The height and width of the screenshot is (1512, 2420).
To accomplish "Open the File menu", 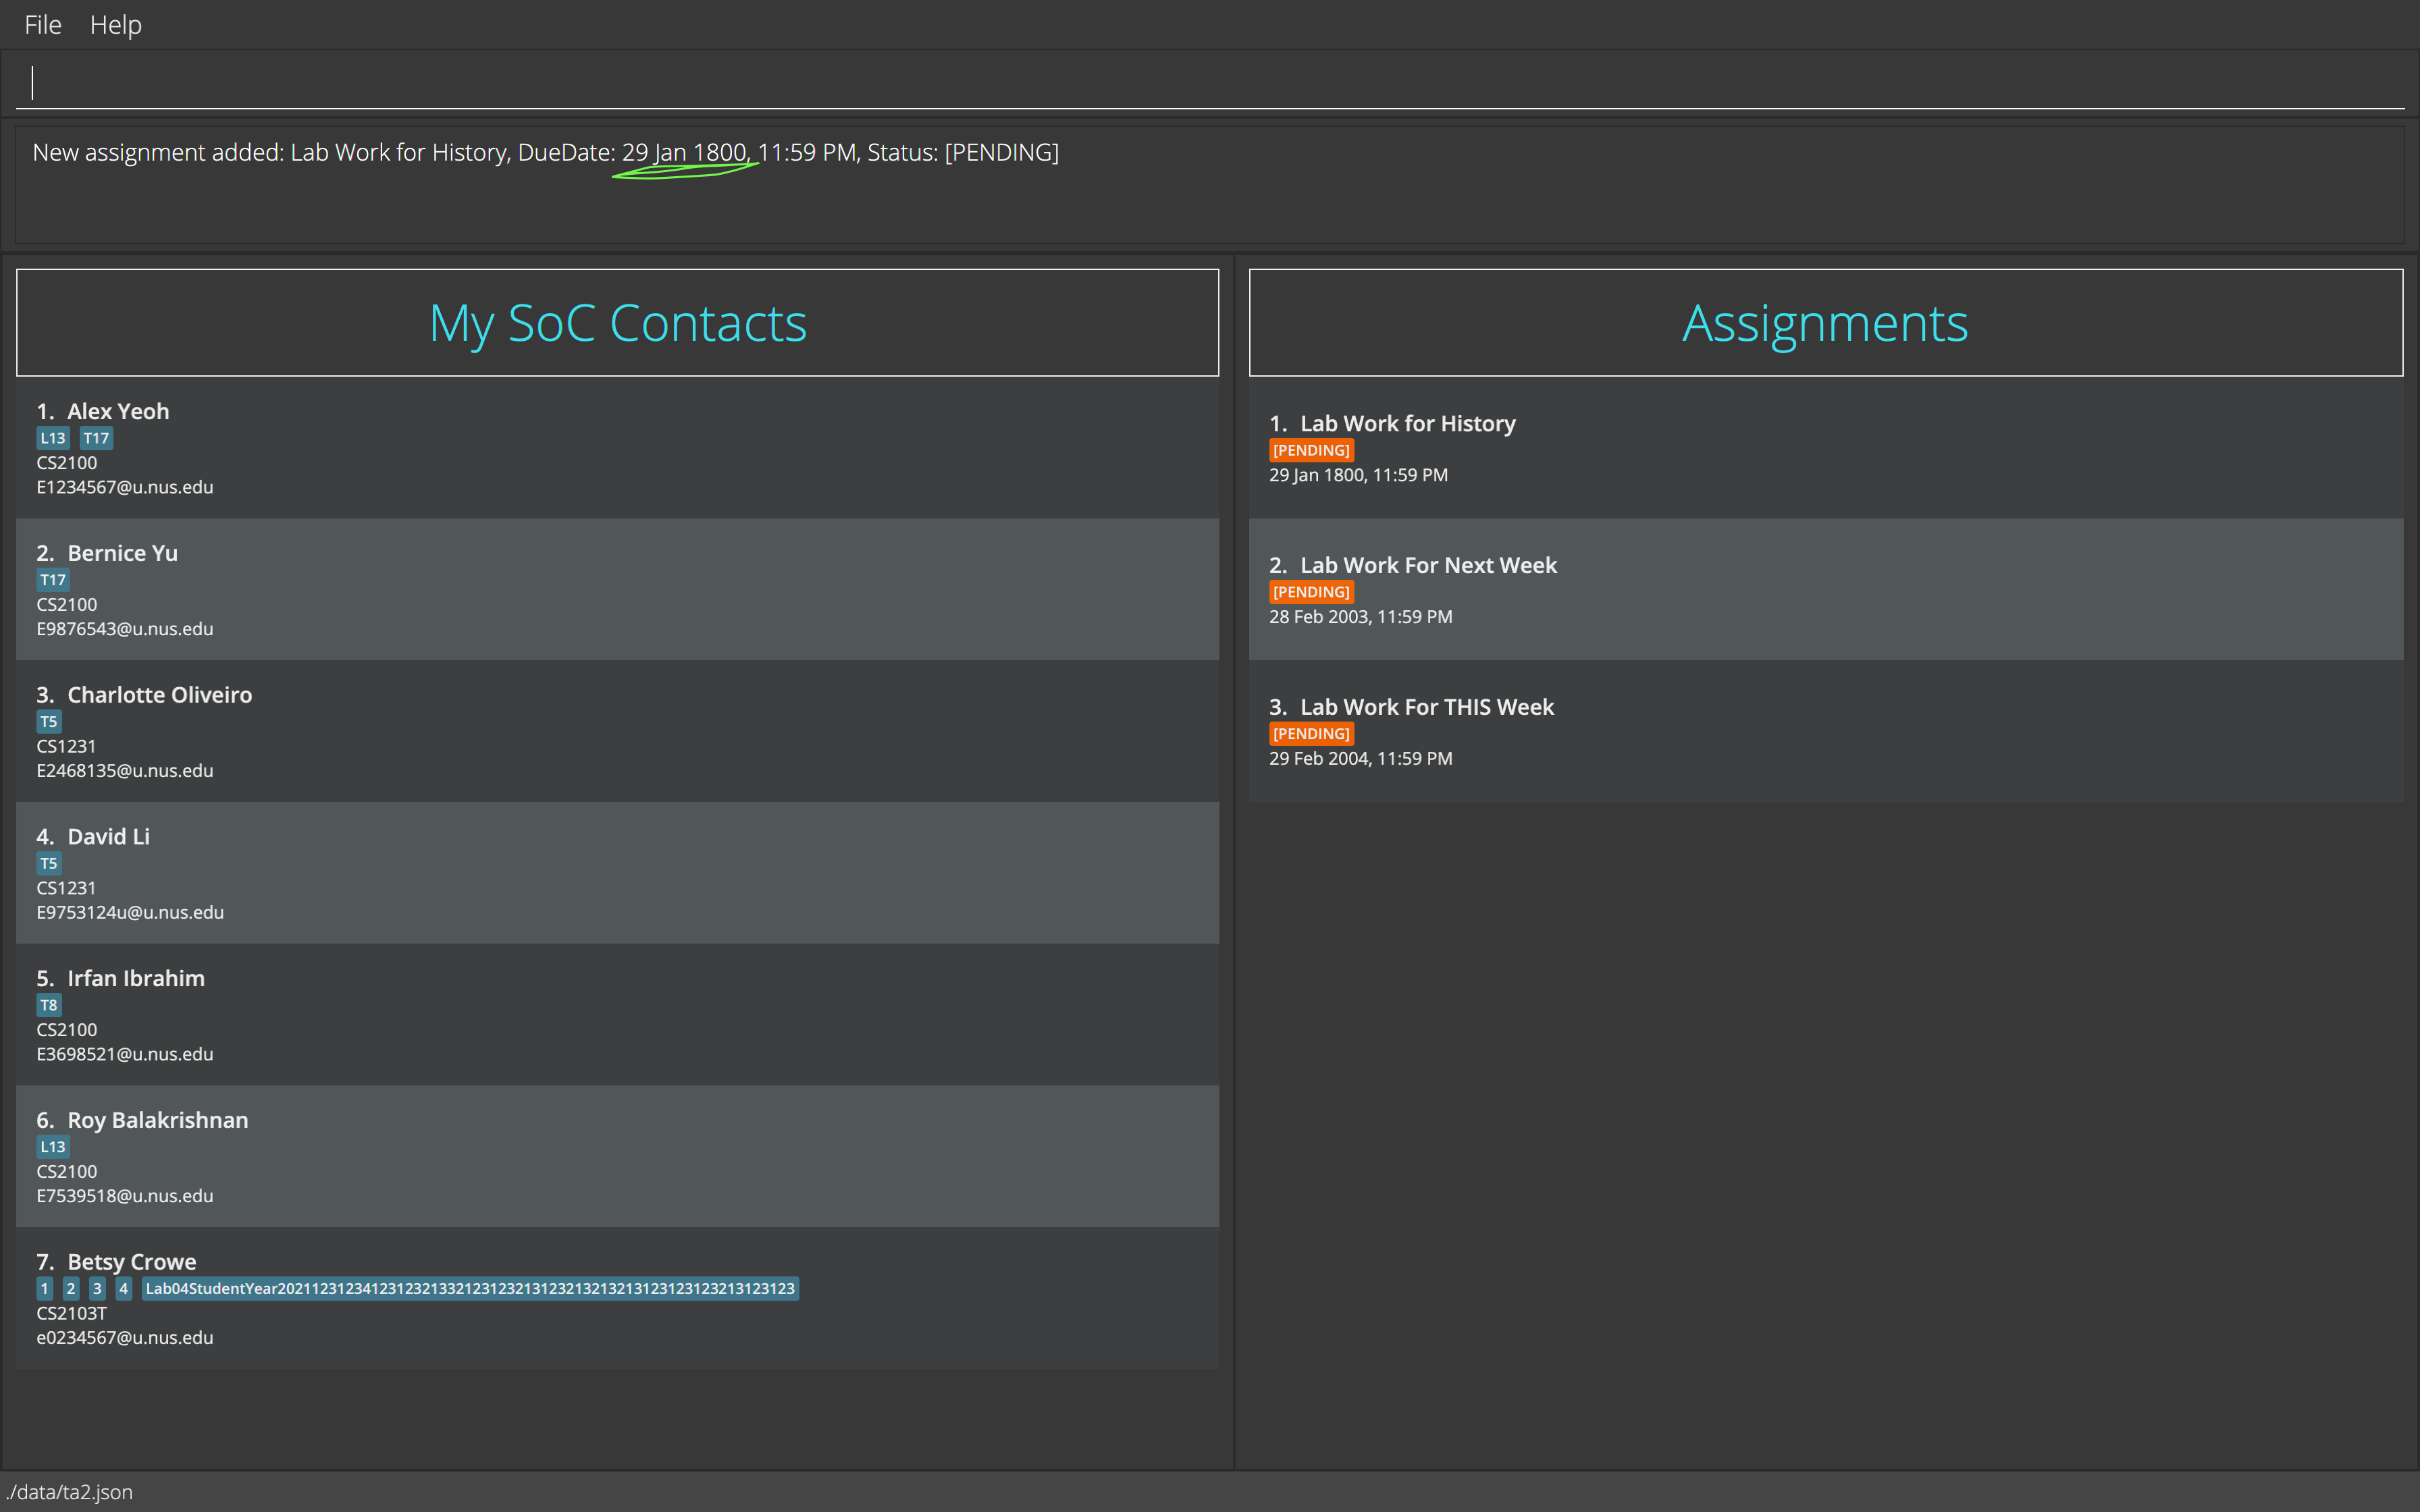I will click(x=43, y=24).
